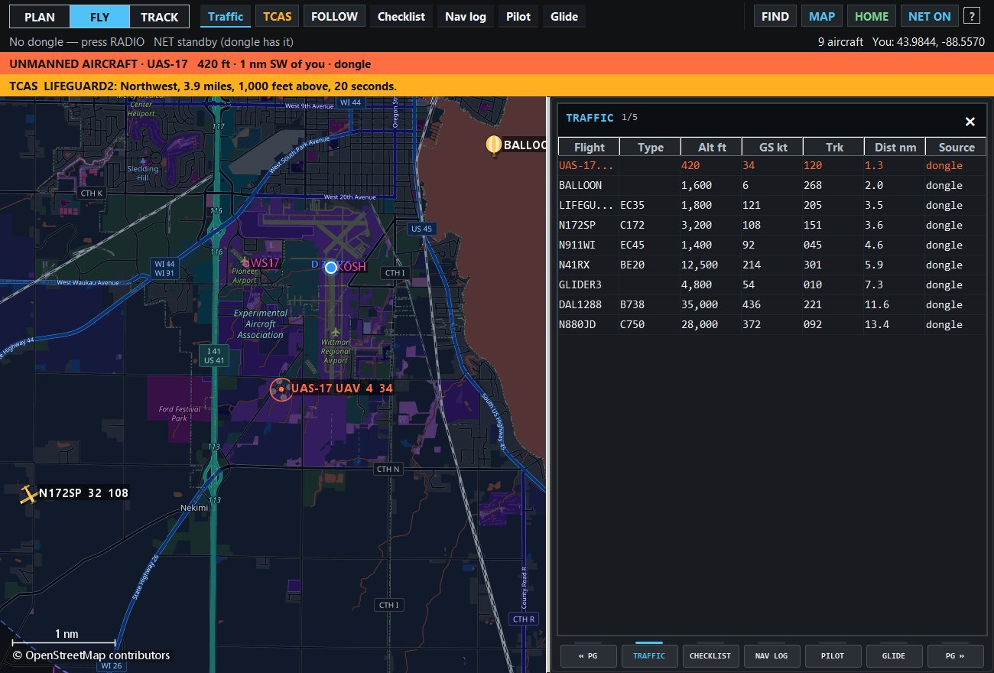Open the Checklist from top toolbar

tap(401, 16)
